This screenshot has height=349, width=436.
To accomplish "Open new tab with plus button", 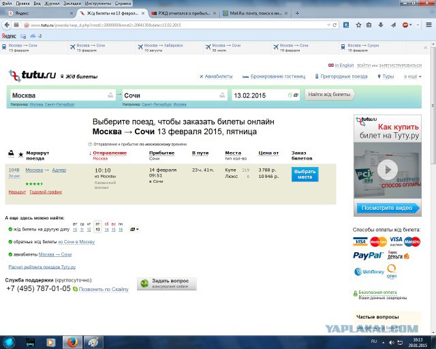I will point(297,13).
